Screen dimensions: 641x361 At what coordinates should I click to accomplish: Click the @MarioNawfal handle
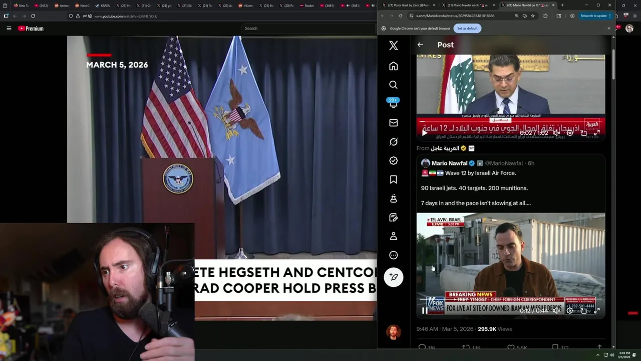click(x=504, y=163)
